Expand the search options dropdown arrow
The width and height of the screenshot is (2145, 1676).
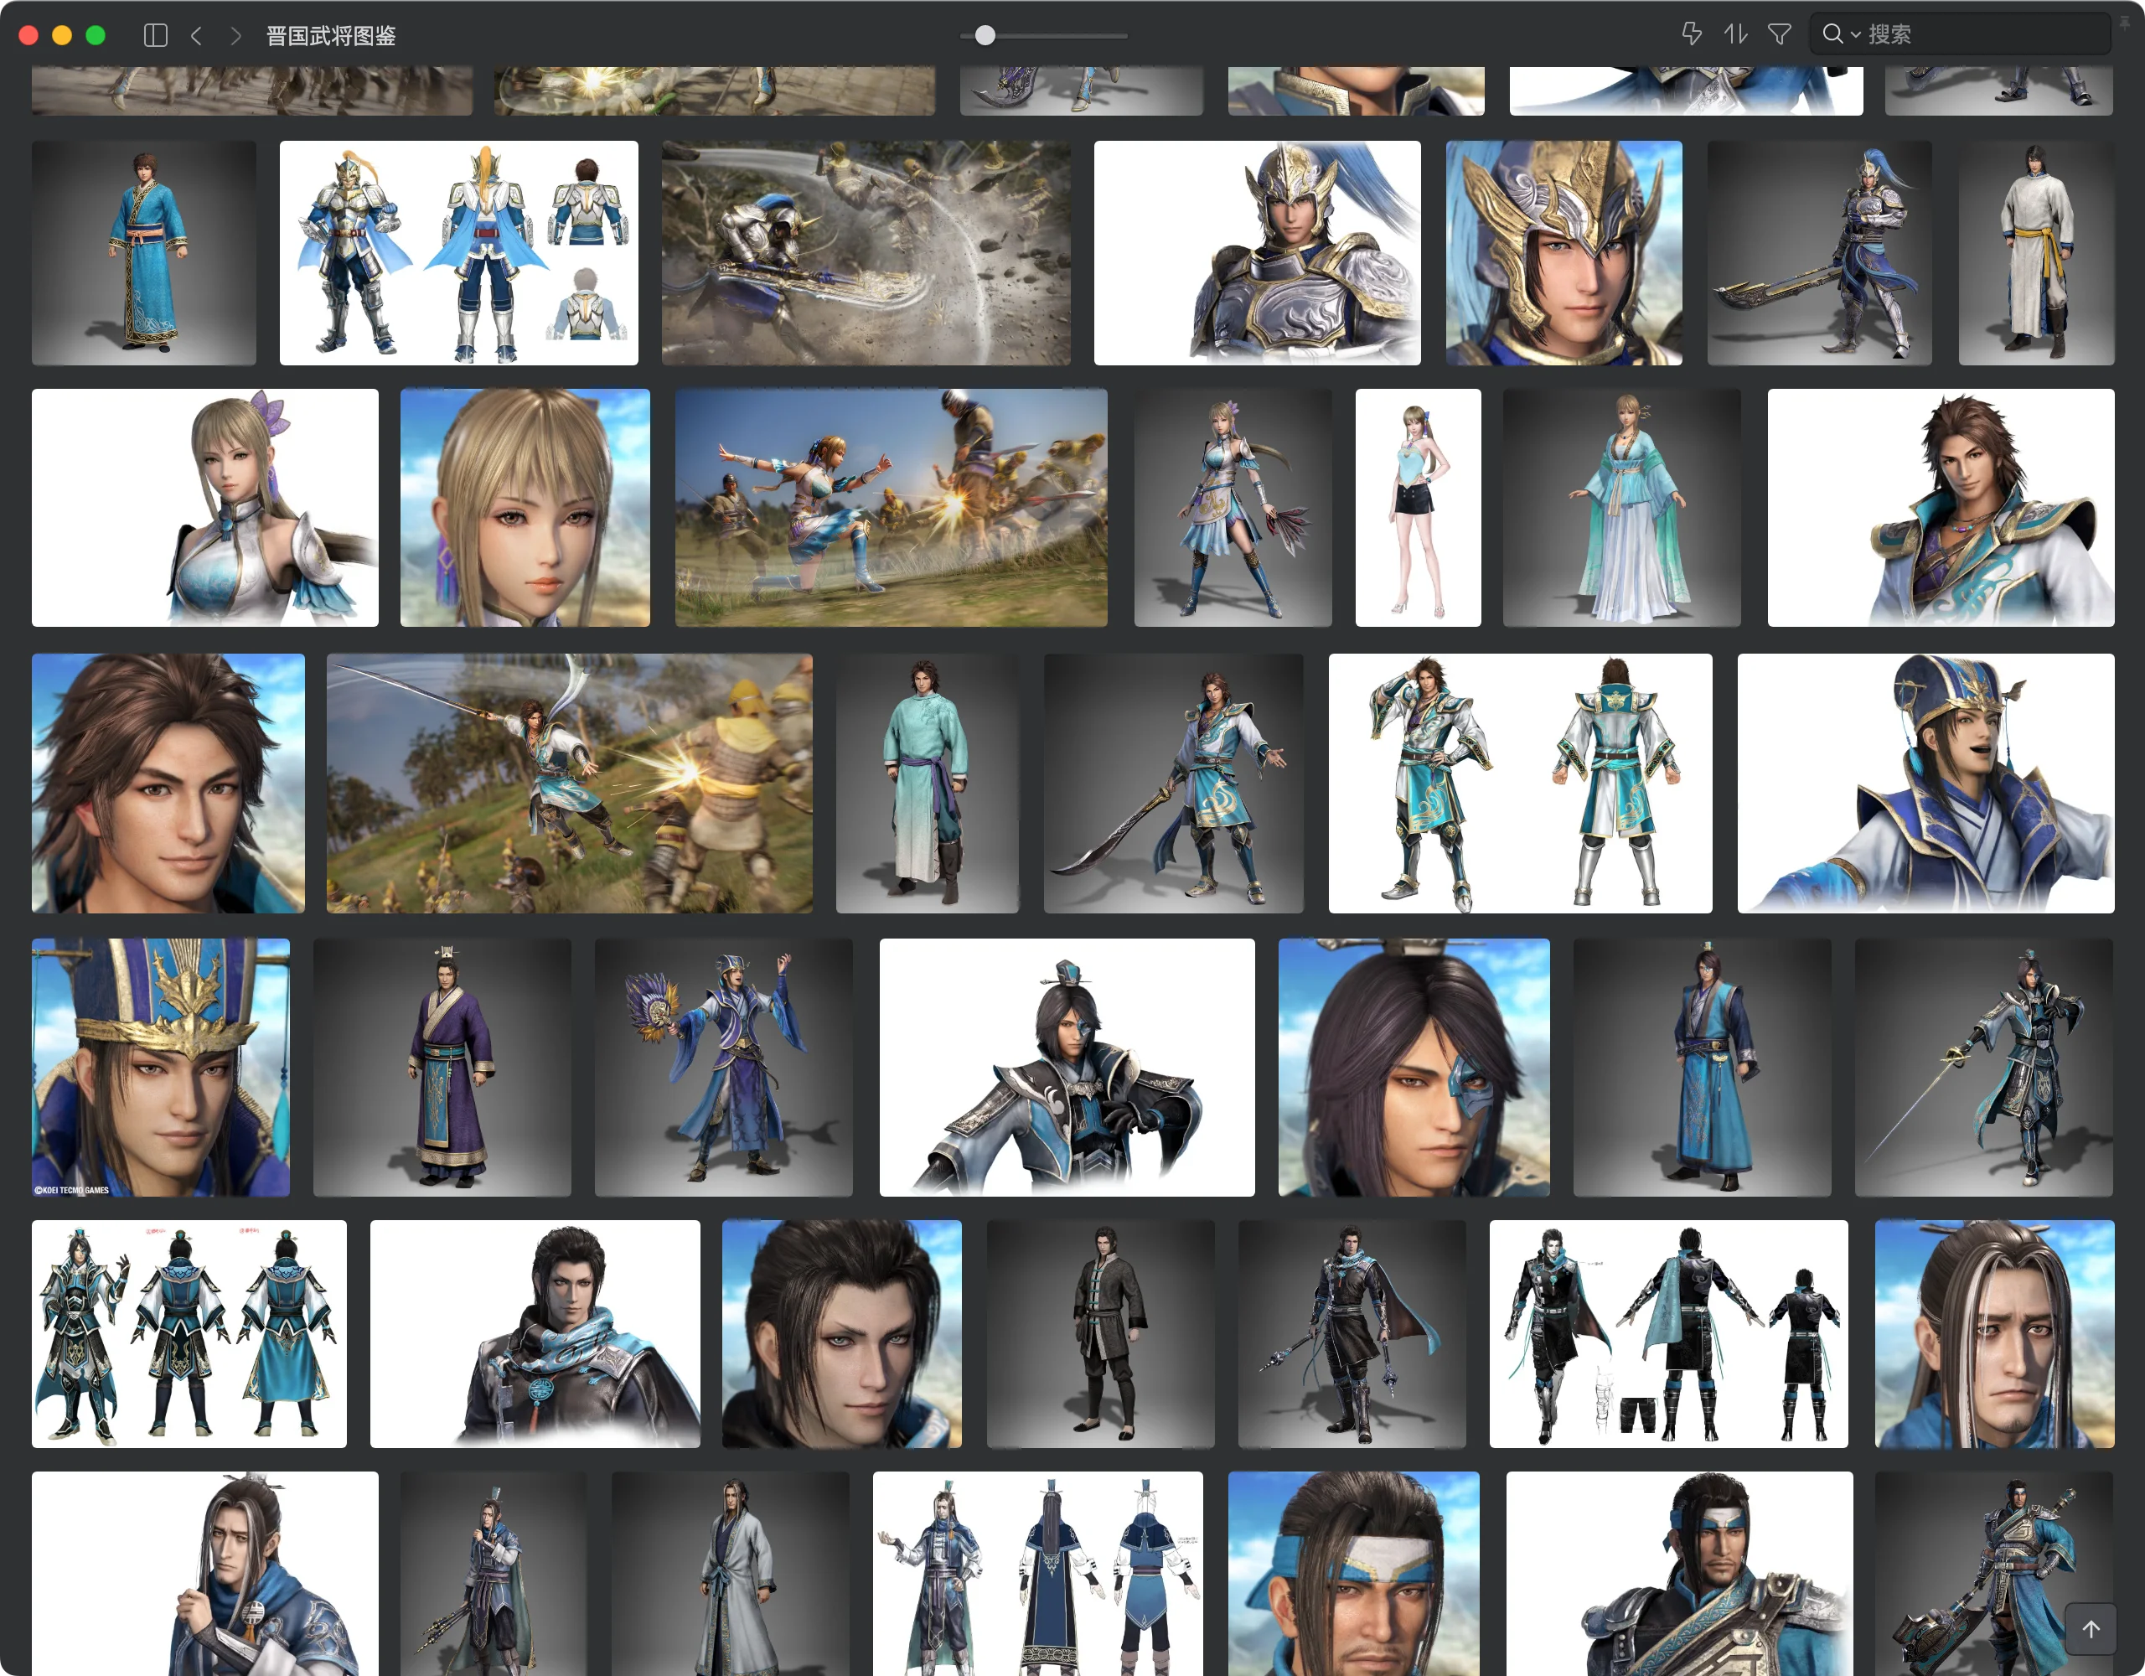(x=1855, y=34)
